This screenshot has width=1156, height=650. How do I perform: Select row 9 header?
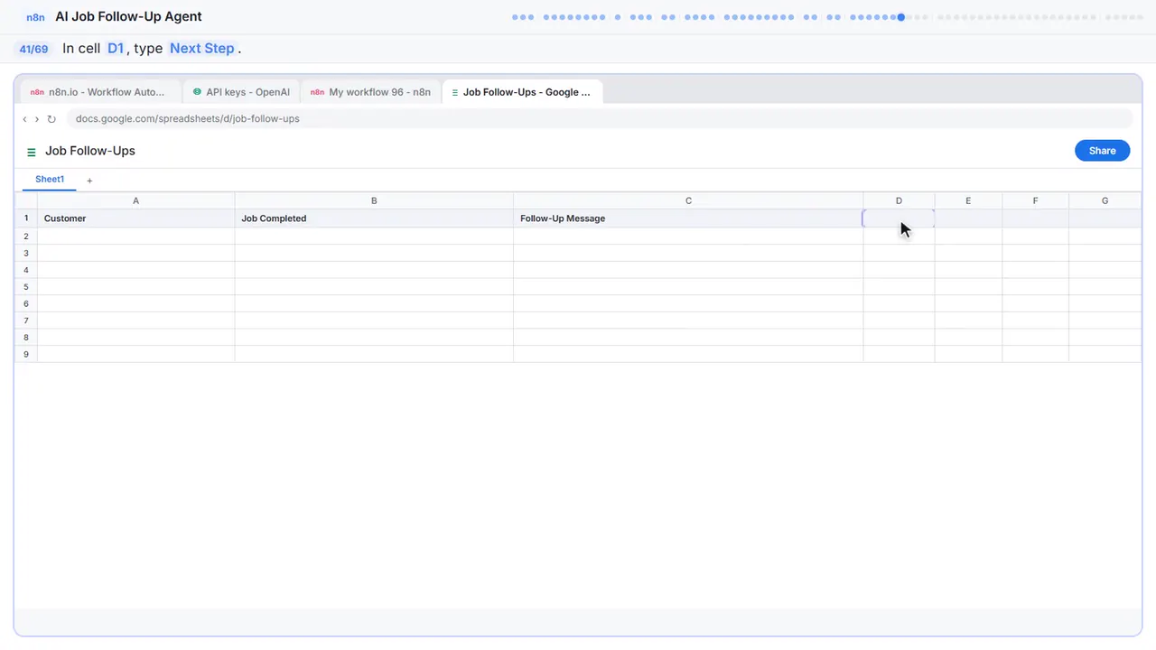tap(26, 355)
